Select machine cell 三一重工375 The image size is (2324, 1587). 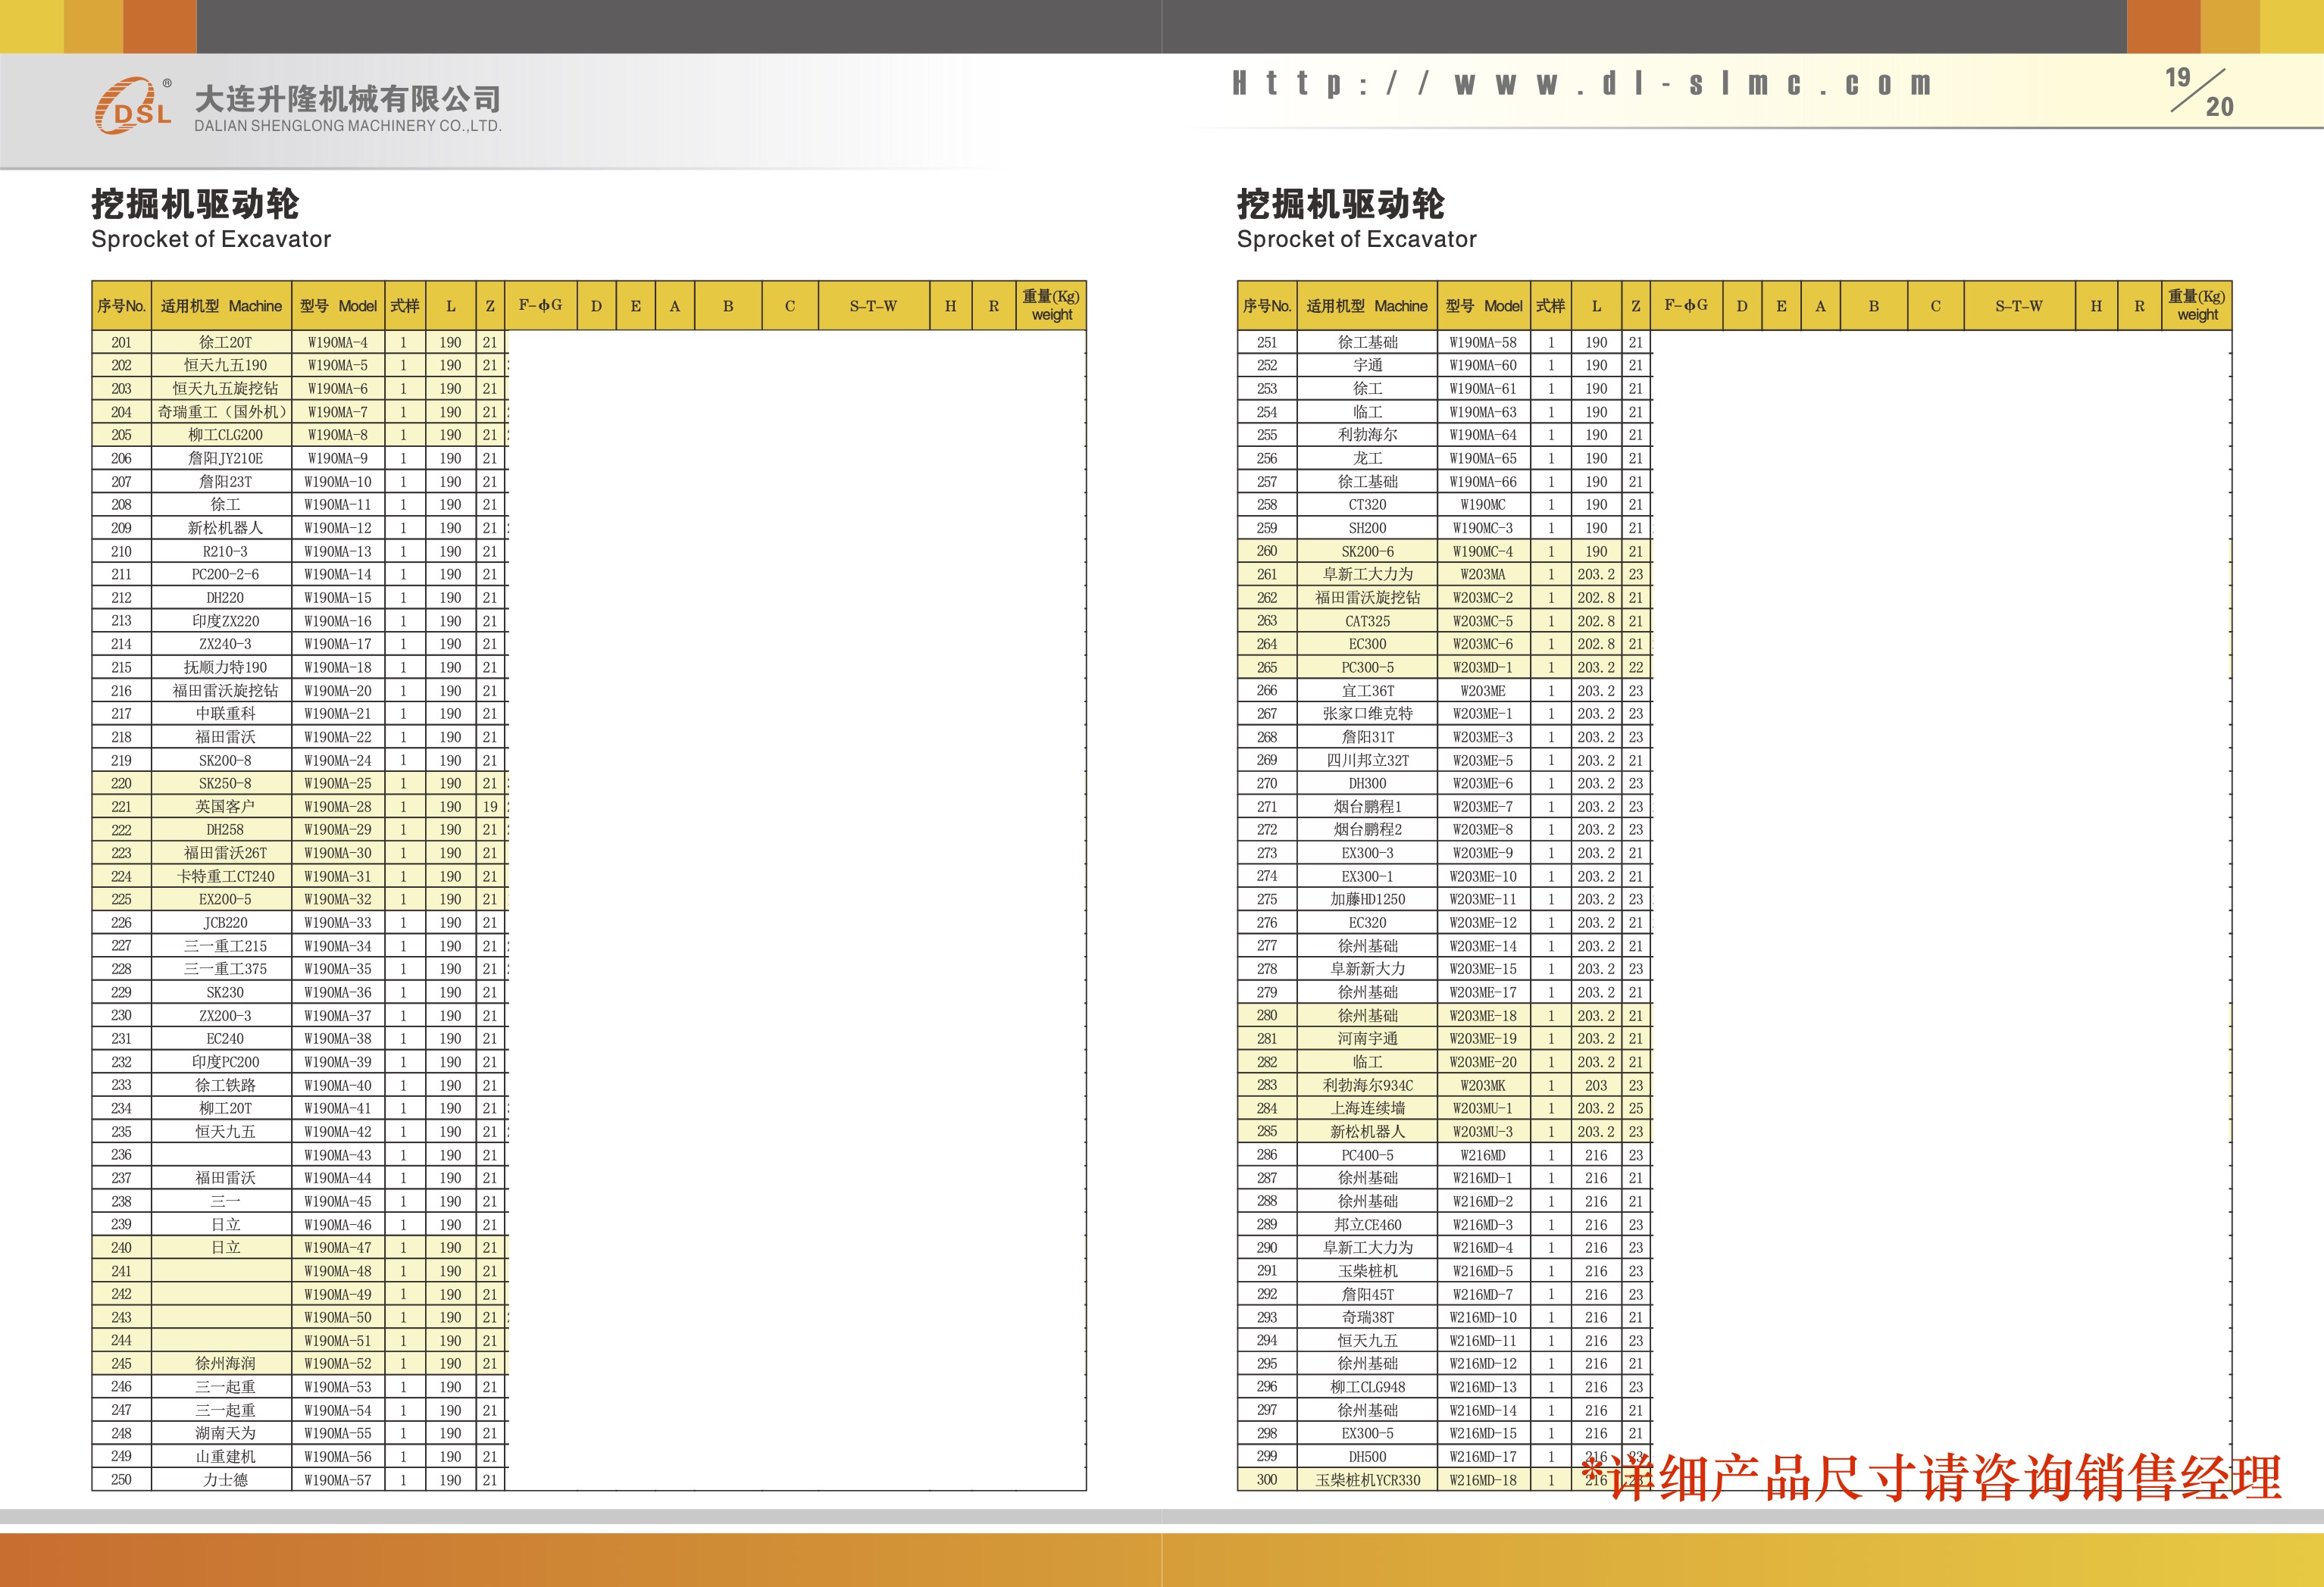(222, 969)
